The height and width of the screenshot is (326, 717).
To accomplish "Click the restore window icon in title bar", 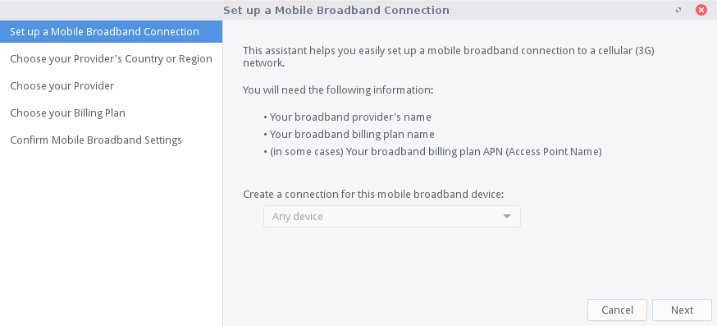I will [x=678, y=10].
